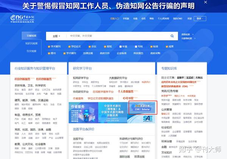Open the 学位论文领取稿酬通告 link
The height and width of the screenshot is (159, 227).
pyautogui.click(x=101, y=99)
